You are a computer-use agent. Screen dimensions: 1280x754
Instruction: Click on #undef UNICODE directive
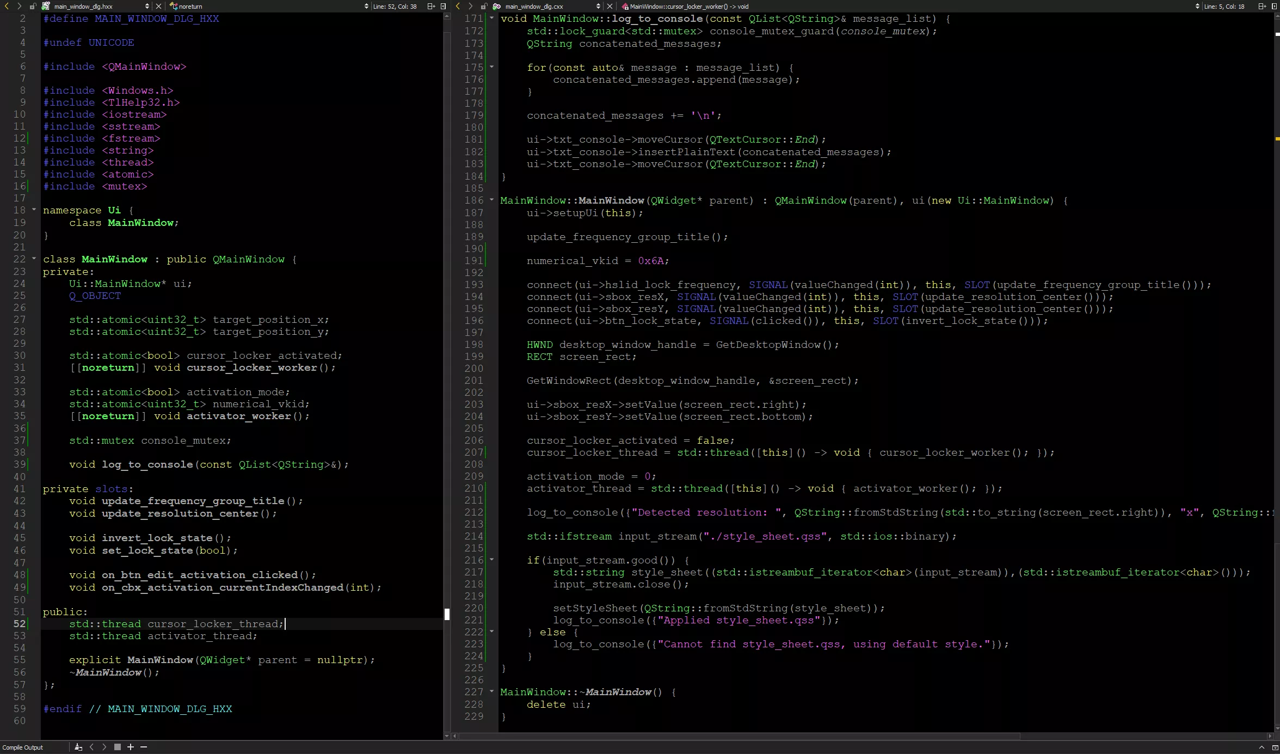pos(89,42)
